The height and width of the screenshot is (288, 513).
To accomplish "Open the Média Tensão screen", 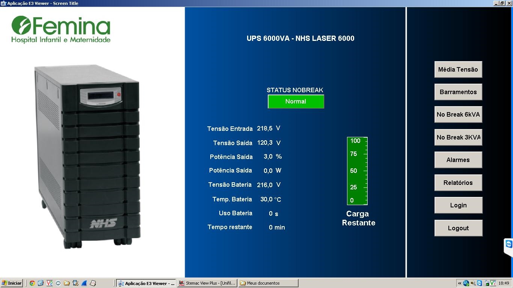I will (458, 69).
